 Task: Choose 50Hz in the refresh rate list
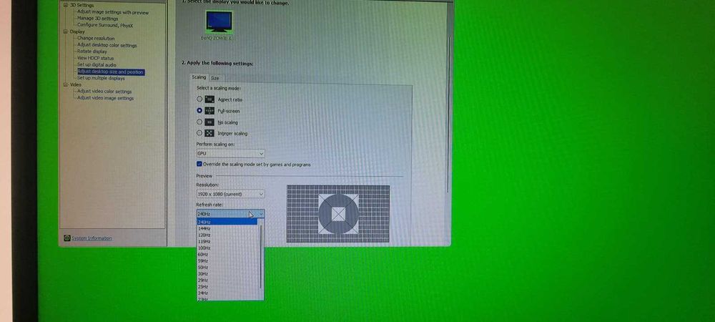(x=227, y=267)
